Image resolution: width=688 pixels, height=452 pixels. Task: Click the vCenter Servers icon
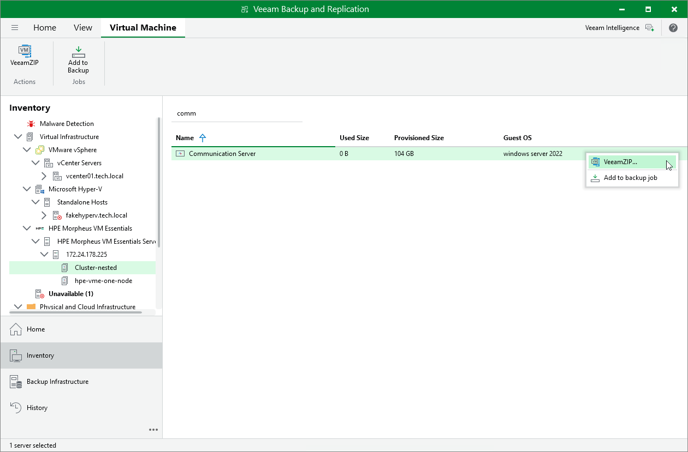[48, 163]
